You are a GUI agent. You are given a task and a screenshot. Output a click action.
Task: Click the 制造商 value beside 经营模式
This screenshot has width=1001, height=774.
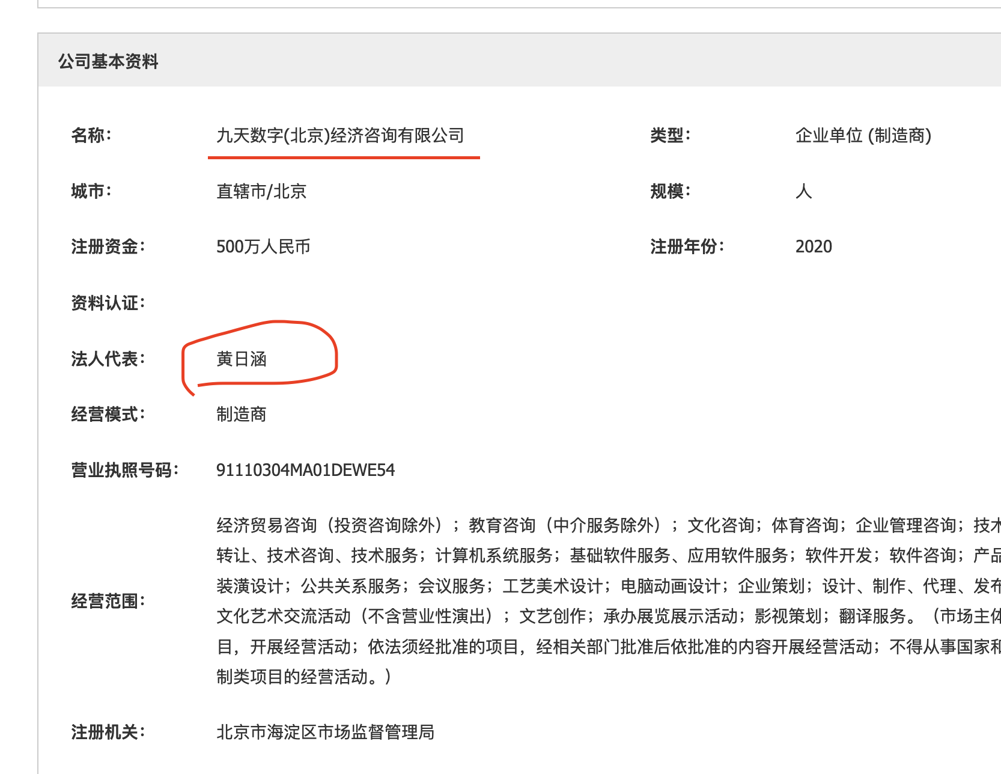[241, 414]
